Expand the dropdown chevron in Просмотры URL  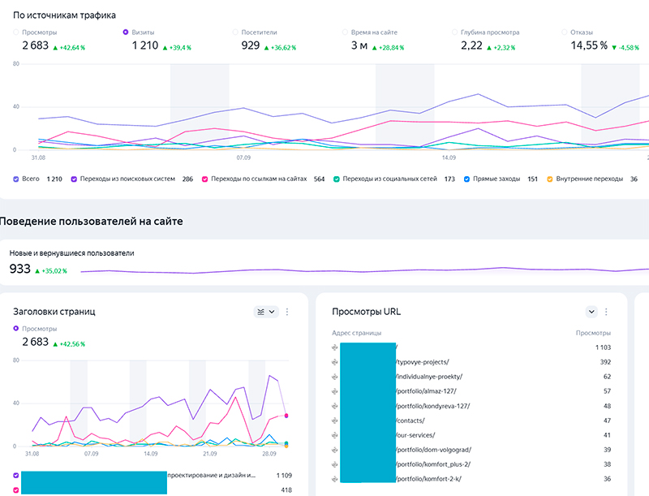[591, 312]
